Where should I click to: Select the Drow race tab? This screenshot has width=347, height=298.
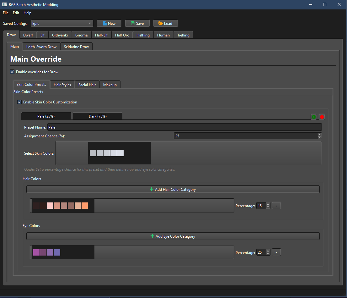pos(11,35)
